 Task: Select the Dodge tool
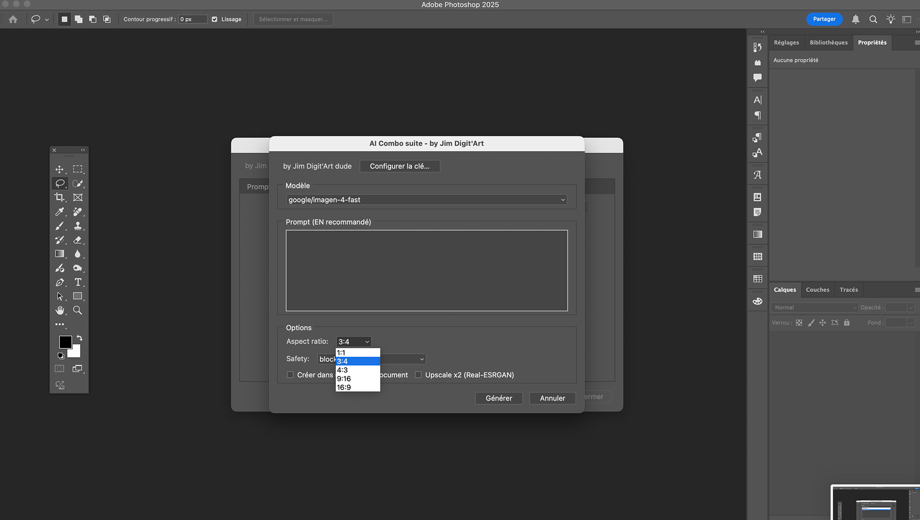point(78,268)
